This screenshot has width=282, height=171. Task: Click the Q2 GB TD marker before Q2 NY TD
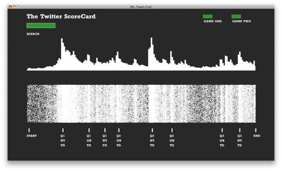119,130
